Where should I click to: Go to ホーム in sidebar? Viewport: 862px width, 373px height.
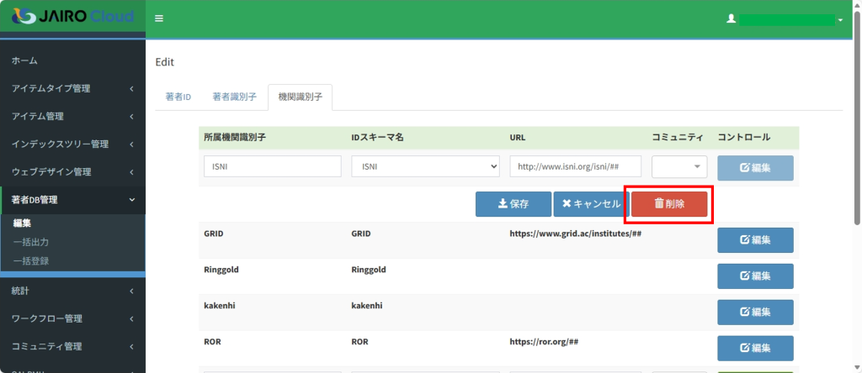[24, 60]
